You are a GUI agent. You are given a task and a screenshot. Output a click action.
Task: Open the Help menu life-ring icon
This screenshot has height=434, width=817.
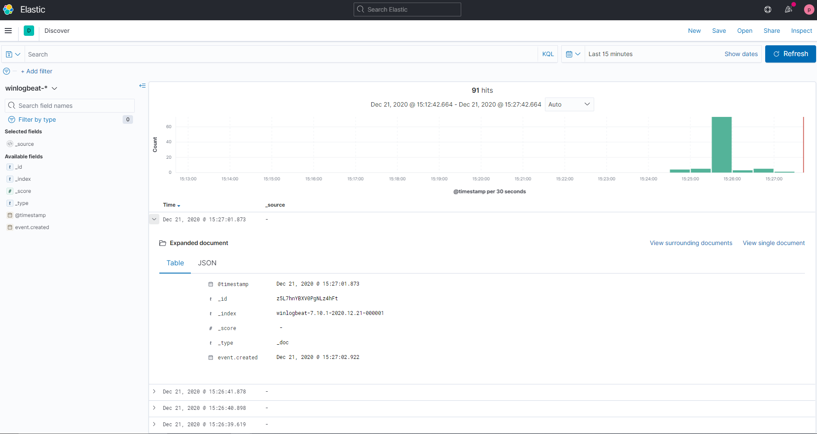coord(768,9)
